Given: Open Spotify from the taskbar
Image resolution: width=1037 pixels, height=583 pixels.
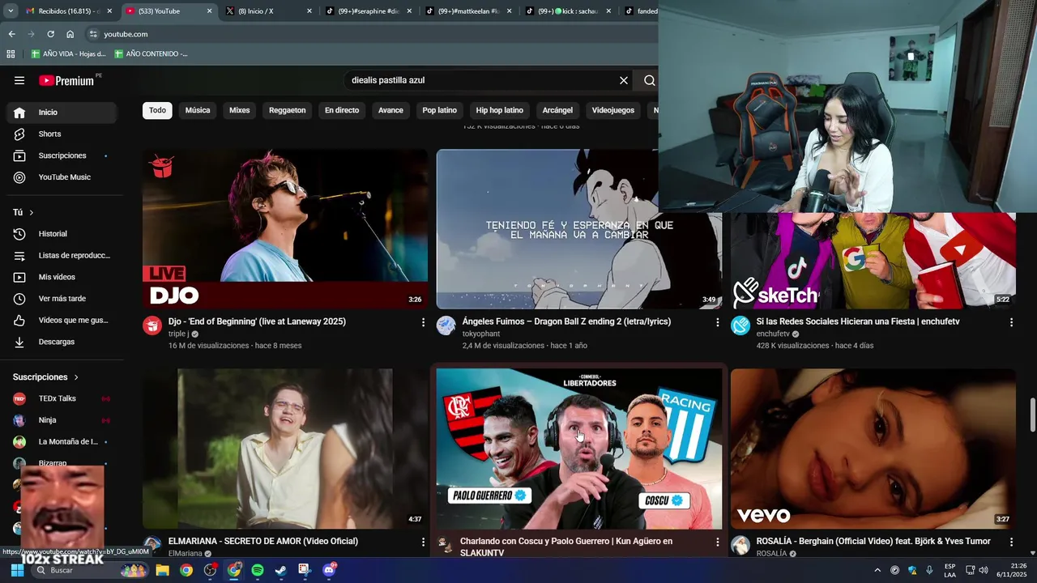Looking at the screenshot, I should point(258,570).
